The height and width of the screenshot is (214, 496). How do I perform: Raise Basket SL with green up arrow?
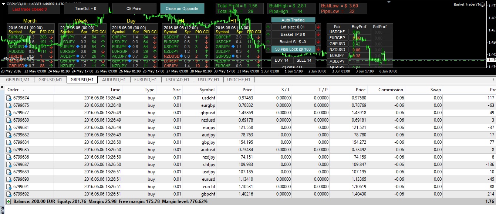(x=268, y=42)
